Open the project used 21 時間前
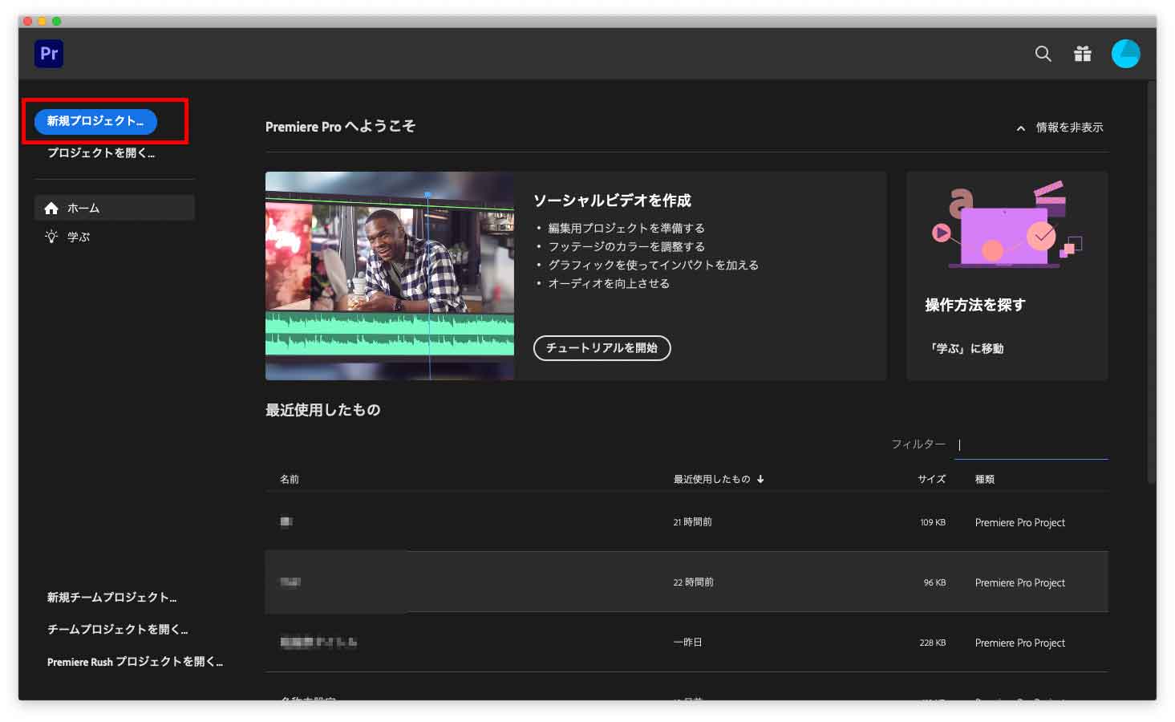Viewport: 1175px width, 722px height. click(x=687, y=521)
